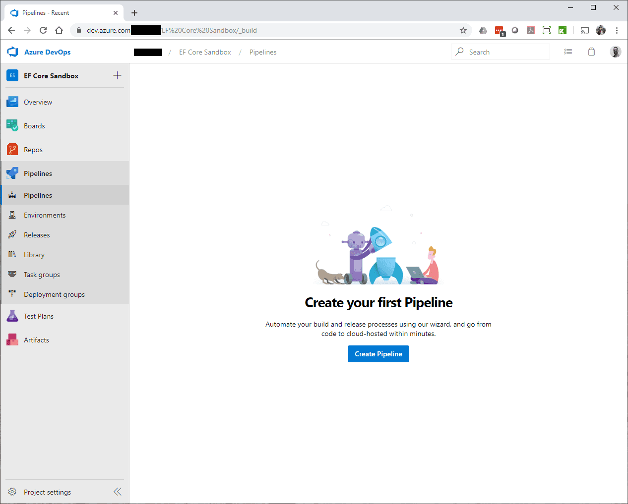This screenshot has height=504, width=628.
Task: Go to Releases in sidebar
Action: point(37,235)
